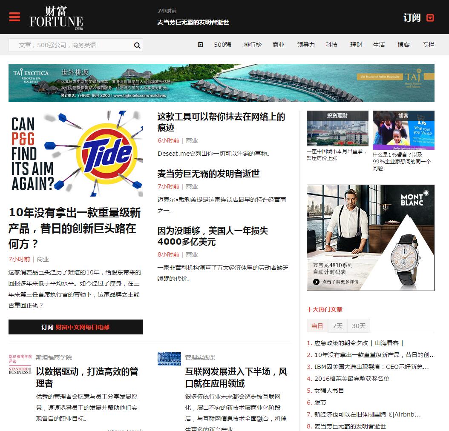Open hot article IBM因美国大选出现裂痕
Viewport: 449px width, 431px height.
[371, 367]
